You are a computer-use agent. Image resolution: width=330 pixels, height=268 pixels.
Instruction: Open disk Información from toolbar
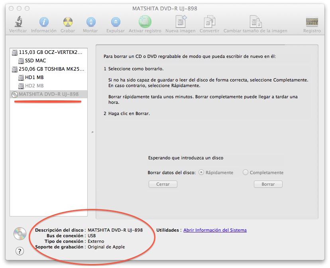tap(43, 22)
